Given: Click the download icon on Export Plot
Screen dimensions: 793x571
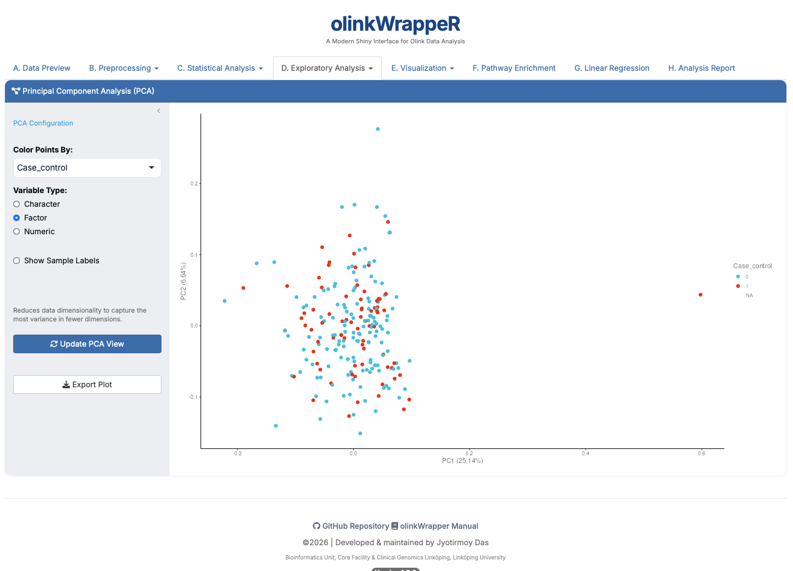Looking at the screenshot, I should (66, 385).
